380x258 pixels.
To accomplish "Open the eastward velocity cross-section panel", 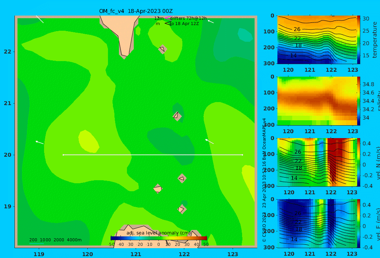I will pos(317,223).
